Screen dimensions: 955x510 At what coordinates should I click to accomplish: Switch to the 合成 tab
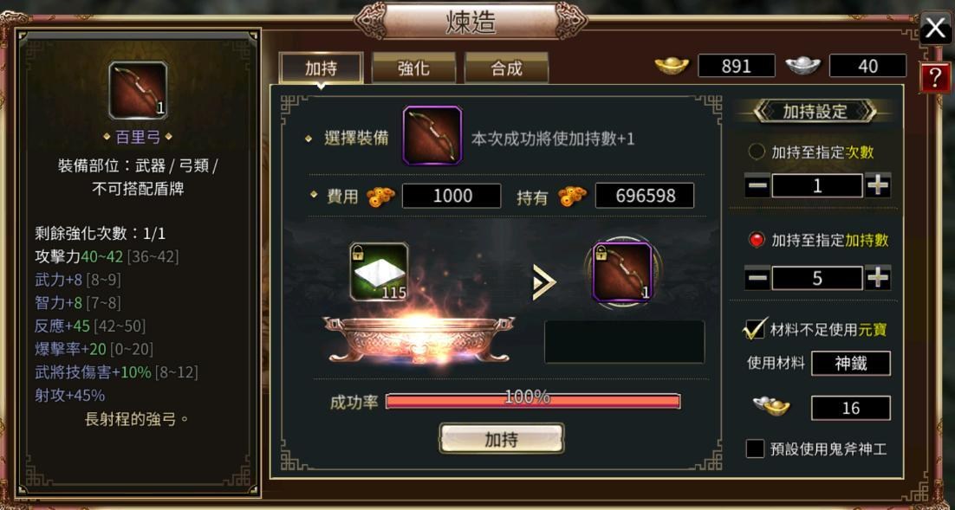click(507, 68)
